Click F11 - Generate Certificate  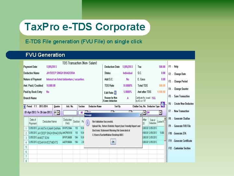pos(180,141)
